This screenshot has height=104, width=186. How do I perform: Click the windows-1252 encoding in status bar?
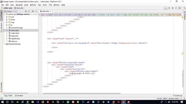click(174, 99)
